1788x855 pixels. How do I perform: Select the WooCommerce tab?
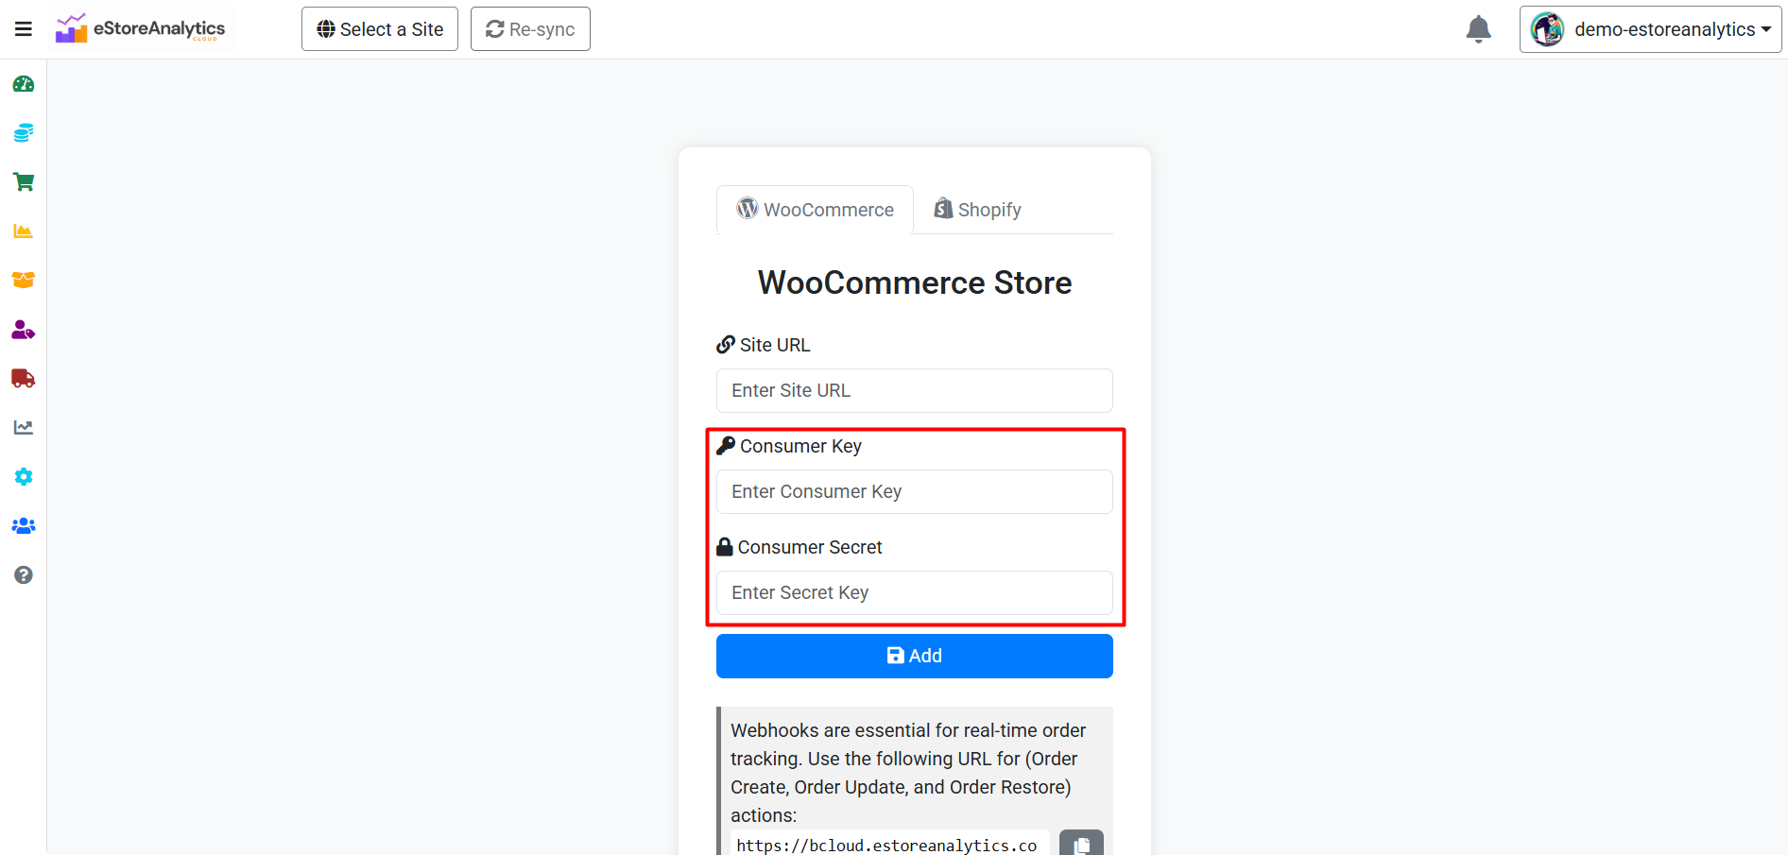pyautogui.click(x=815, y=210)
